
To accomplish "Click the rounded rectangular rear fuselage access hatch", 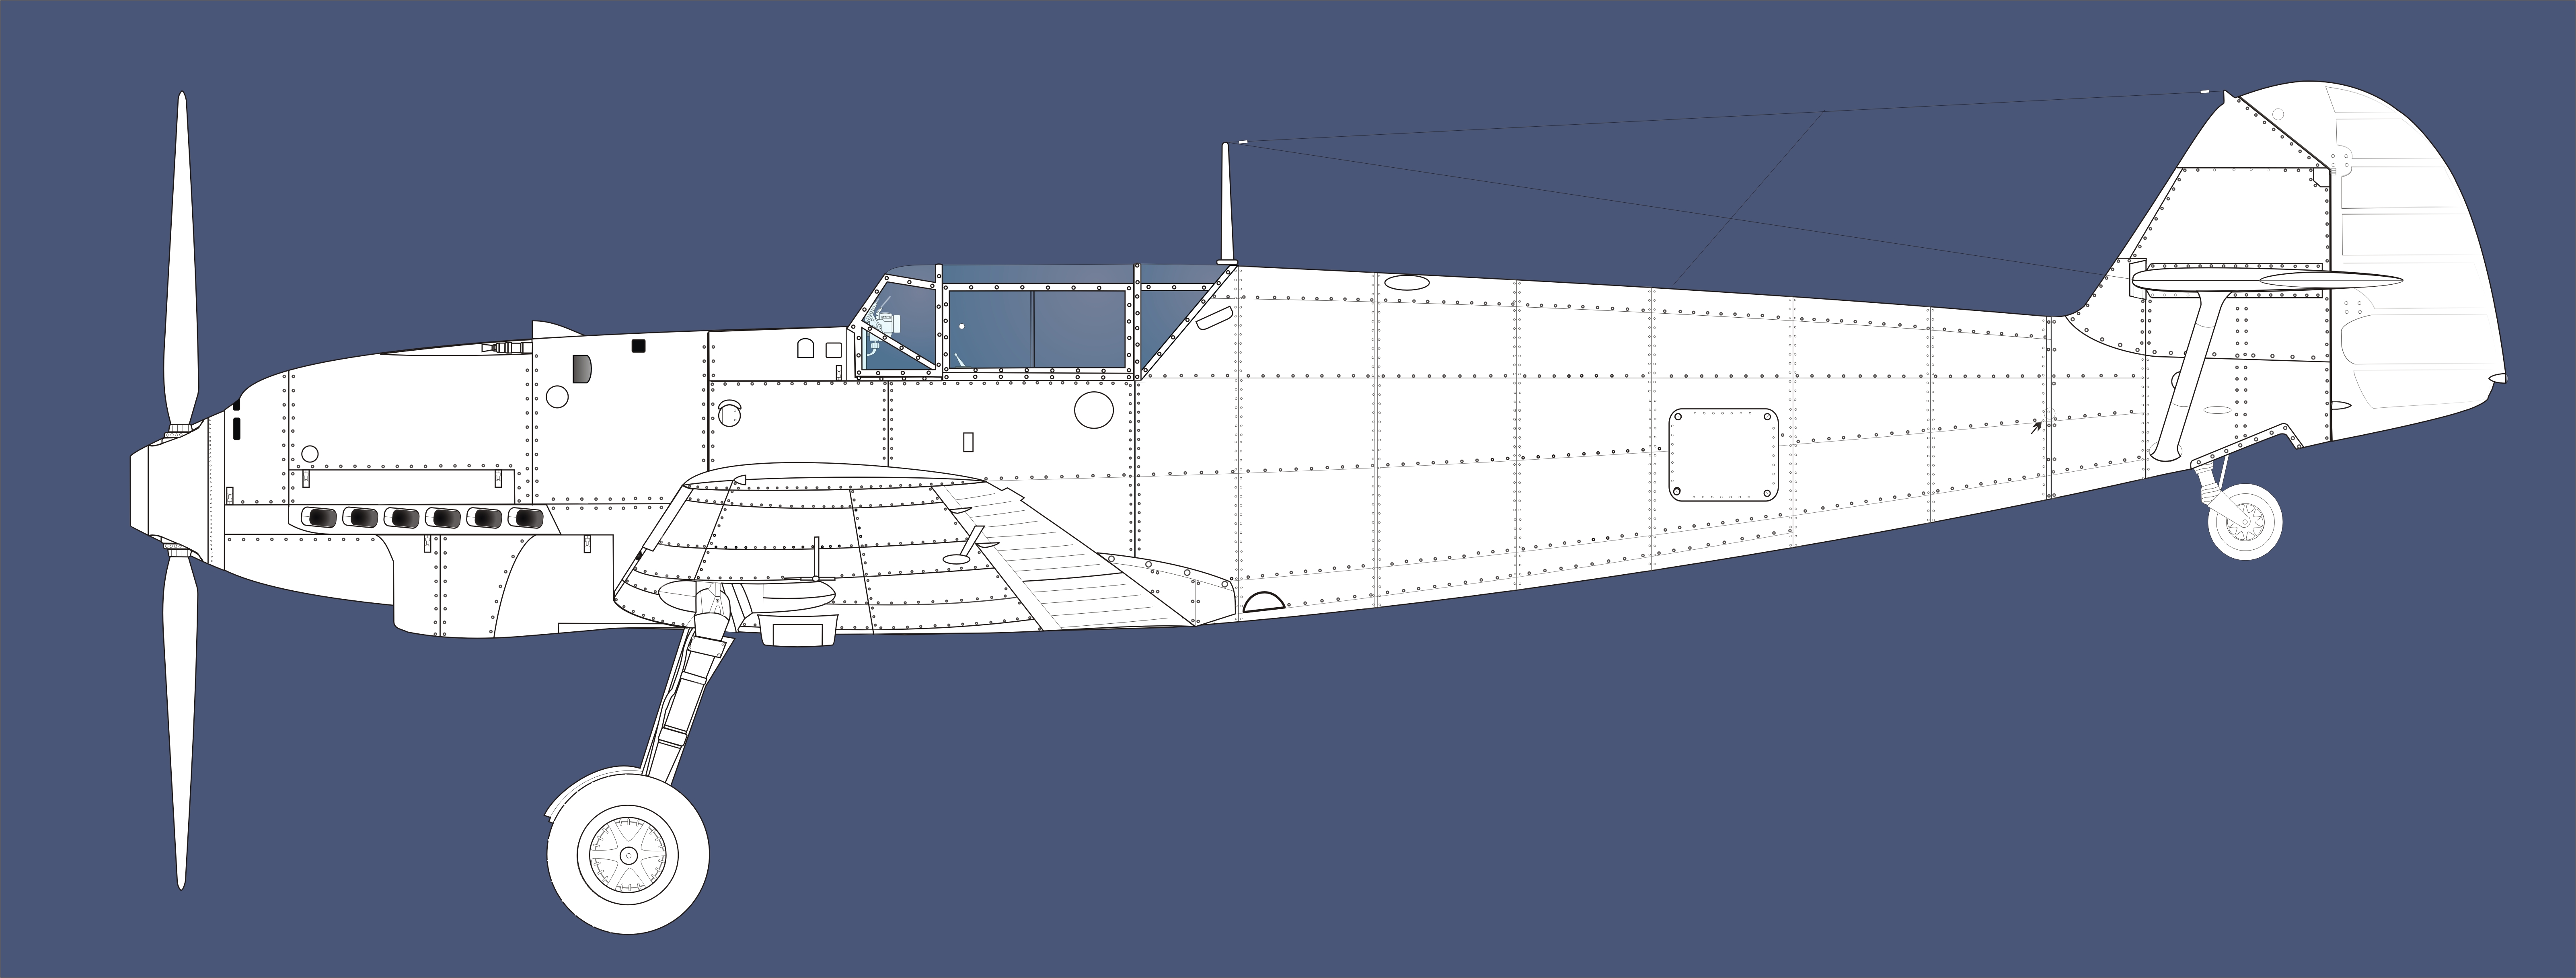I will click(1724, 454).
